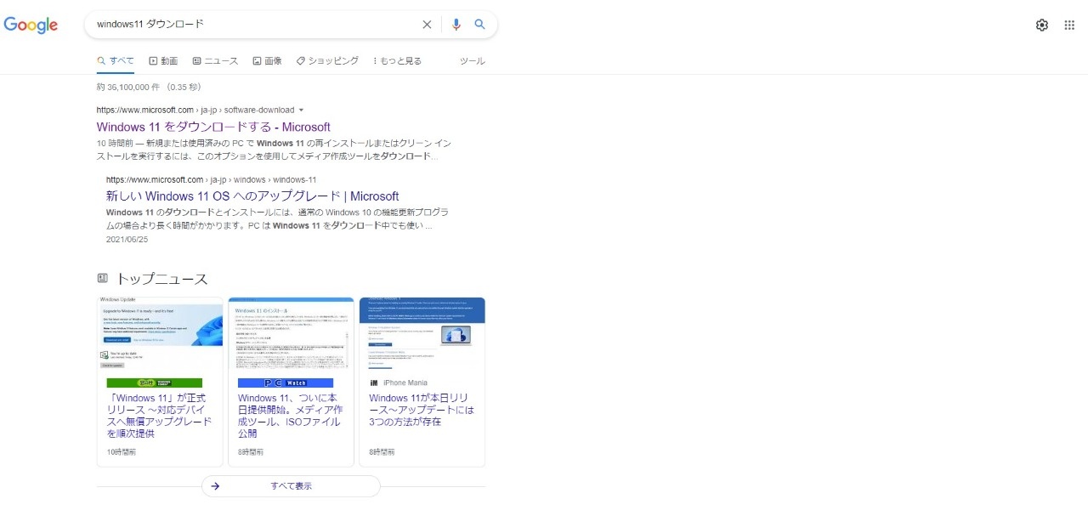Open the dropdown arrow beside software-download URL

301,110
